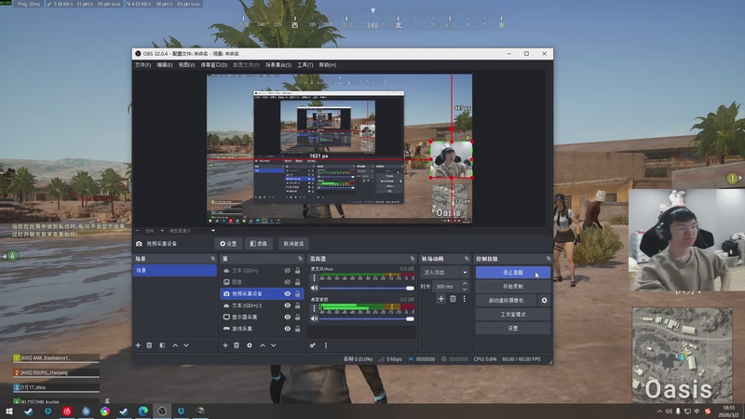Add a scene transition with plus
745x419 pixels.
click(440, 299)
